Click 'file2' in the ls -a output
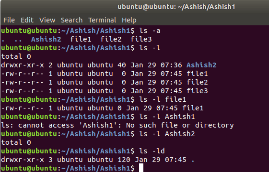Viewport: 269px width, 172px height. pyautogui.click(x=111, y=39)
